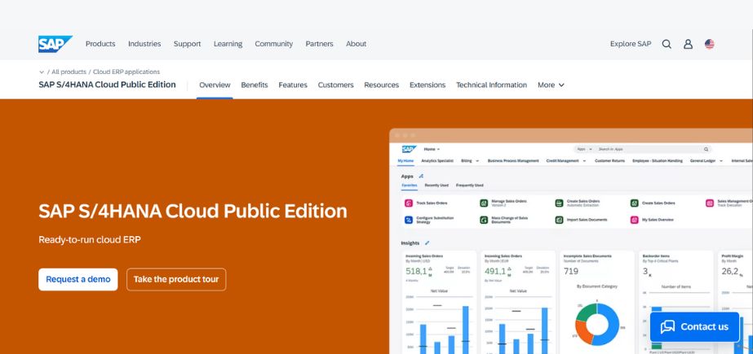Expand the More dropdown in product nav

pos(551,85)
